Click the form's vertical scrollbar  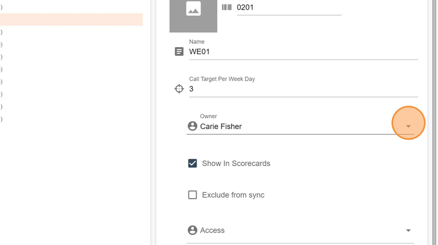click(435, 122)
